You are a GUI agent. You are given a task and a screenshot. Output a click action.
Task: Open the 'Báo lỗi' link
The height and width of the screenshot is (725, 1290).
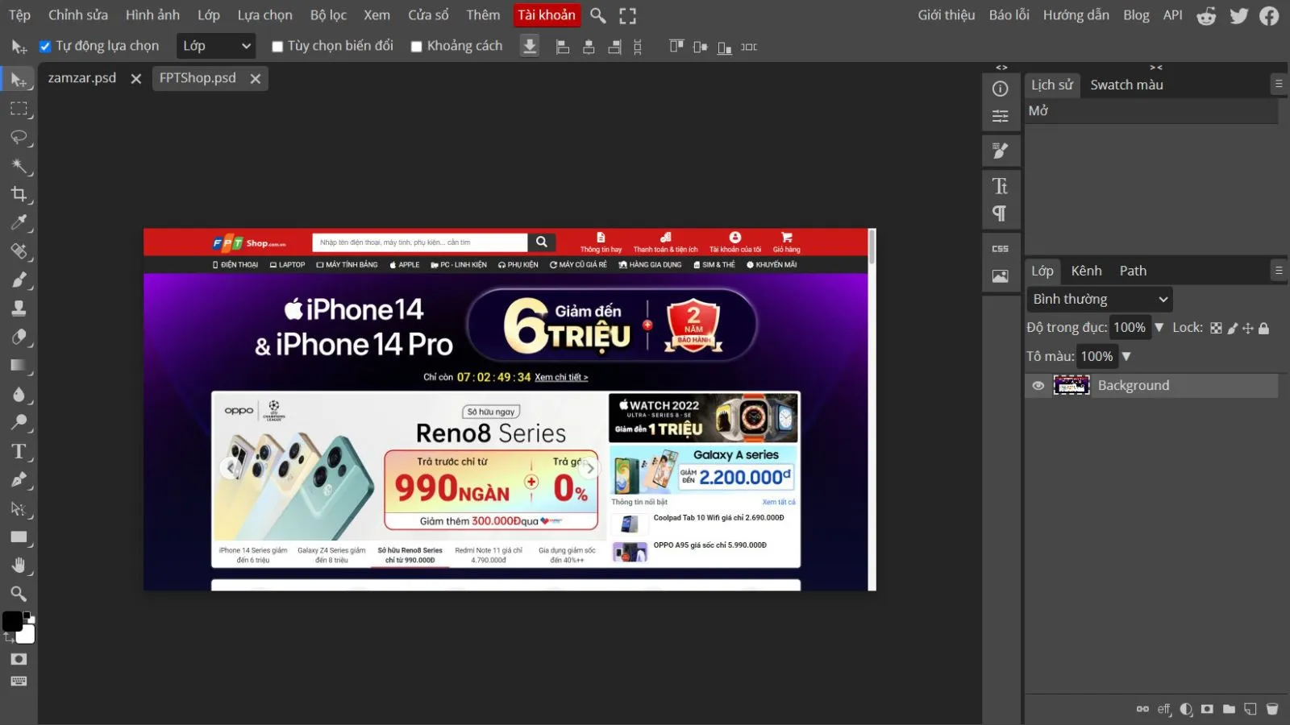[x=1009, y=15]
